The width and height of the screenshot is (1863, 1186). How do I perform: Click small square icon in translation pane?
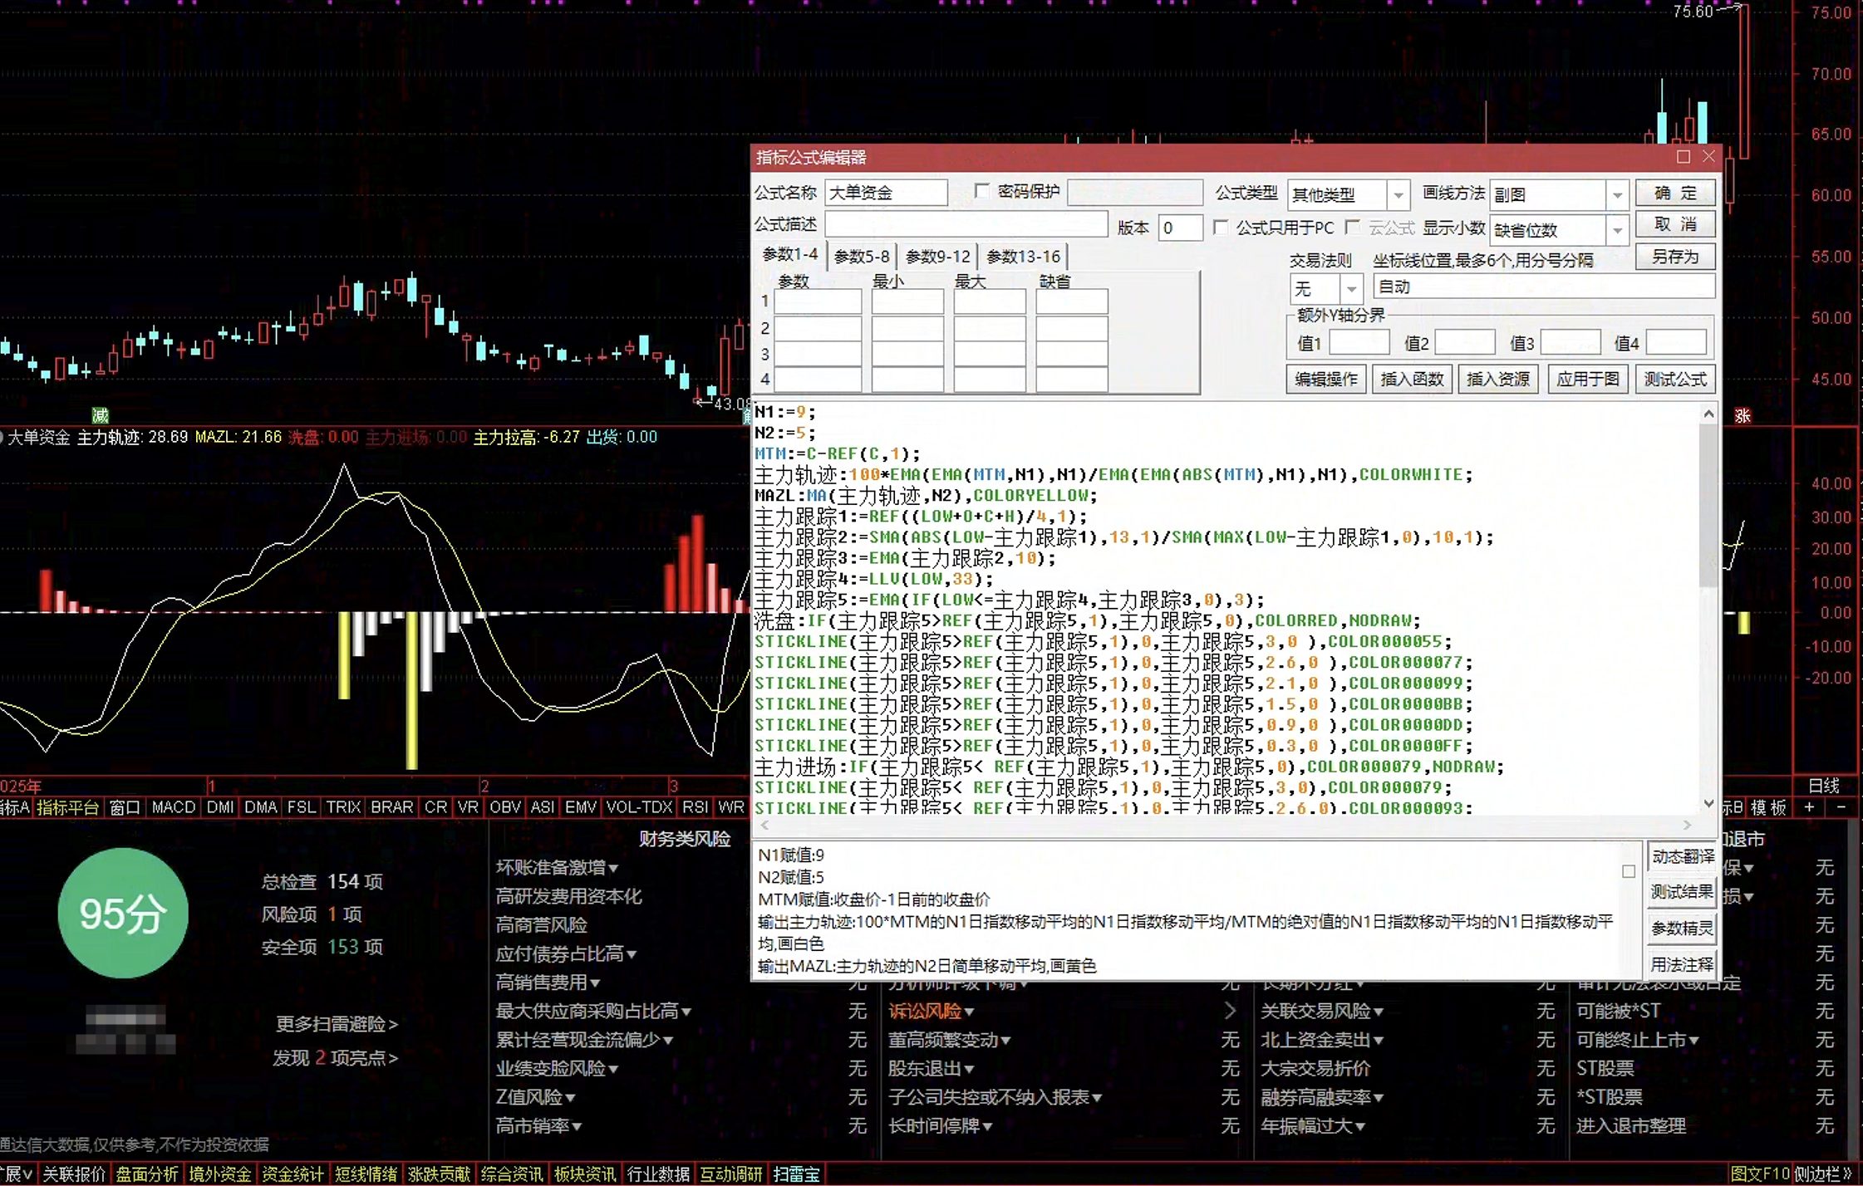pyautogui.click(x=1629, y=870)
